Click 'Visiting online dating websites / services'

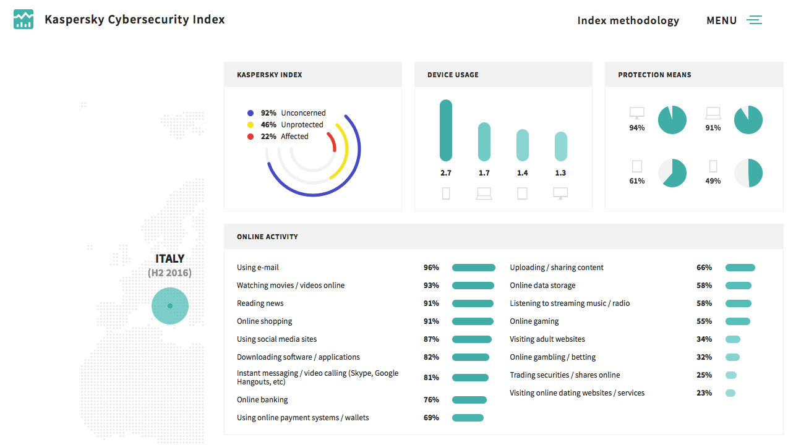pos(577,393)
